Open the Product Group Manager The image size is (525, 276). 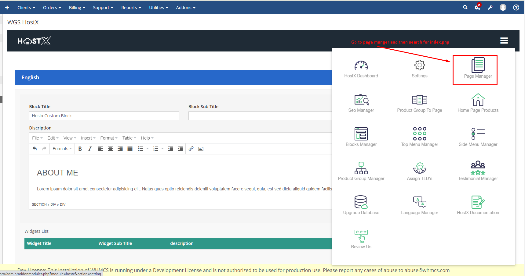click(x=361, y=172)
